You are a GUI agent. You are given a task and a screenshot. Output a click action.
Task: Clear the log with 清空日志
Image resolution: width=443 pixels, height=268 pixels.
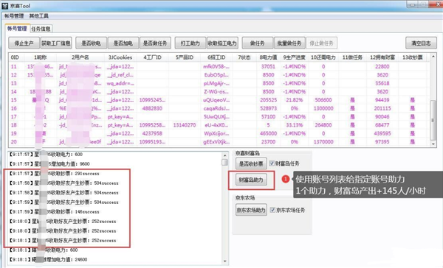pos(421,43)
